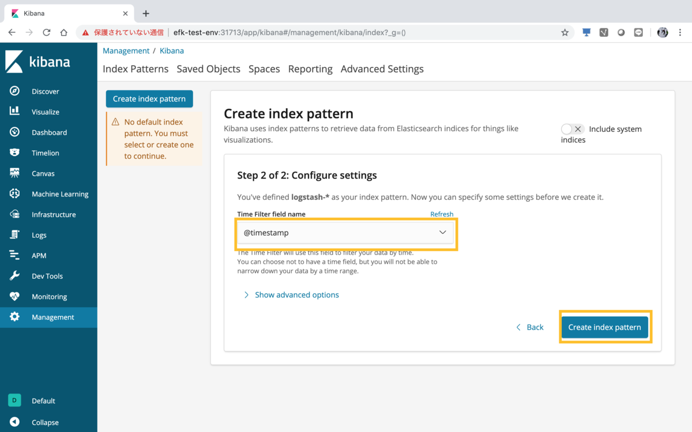The width and height of the screenshot is (692, 432).
Task: Open Machine Learning label in sidebar
Action: [x=60, y=194]
